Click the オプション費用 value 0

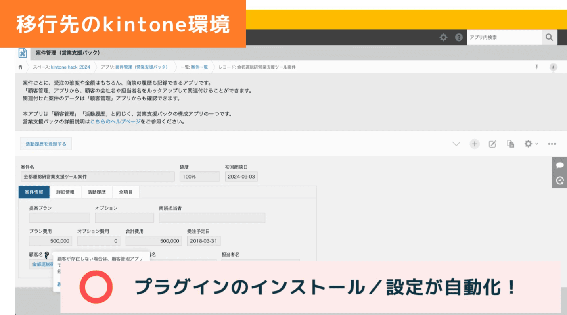[99, 241]
